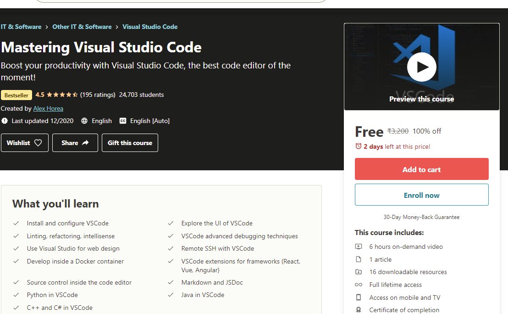Image resolution: width=508 pixels, height=314 pixels.
Task: Click the star rating icons
Action: (62, 95)
